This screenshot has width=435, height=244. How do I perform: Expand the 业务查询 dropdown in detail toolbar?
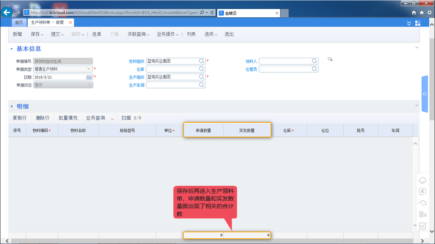coord(112,119)
